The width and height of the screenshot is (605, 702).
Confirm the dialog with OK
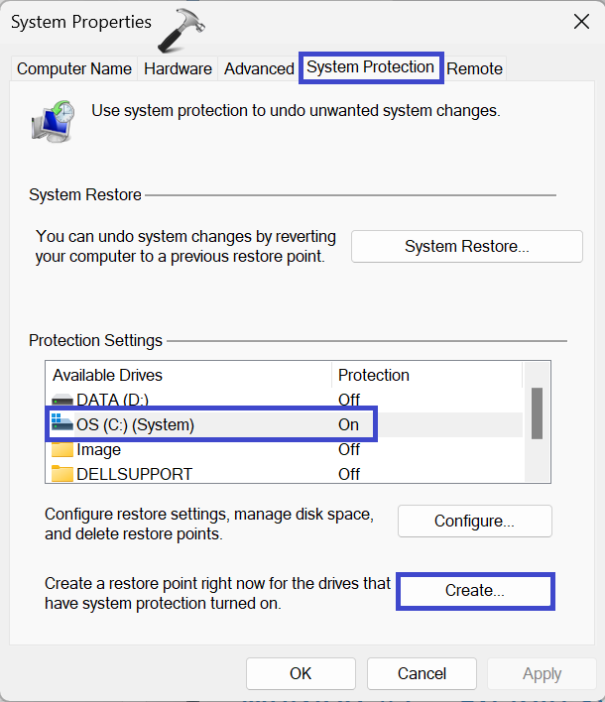pyautogui.click(x=301, y=674)
